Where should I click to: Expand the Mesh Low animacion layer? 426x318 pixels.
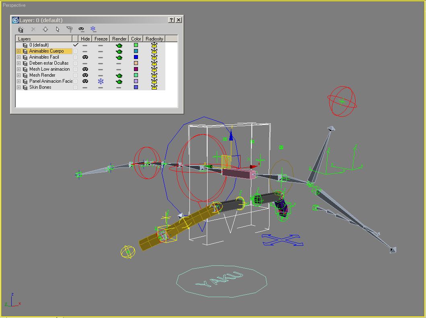pyautogui.click(x=19, y=69)
